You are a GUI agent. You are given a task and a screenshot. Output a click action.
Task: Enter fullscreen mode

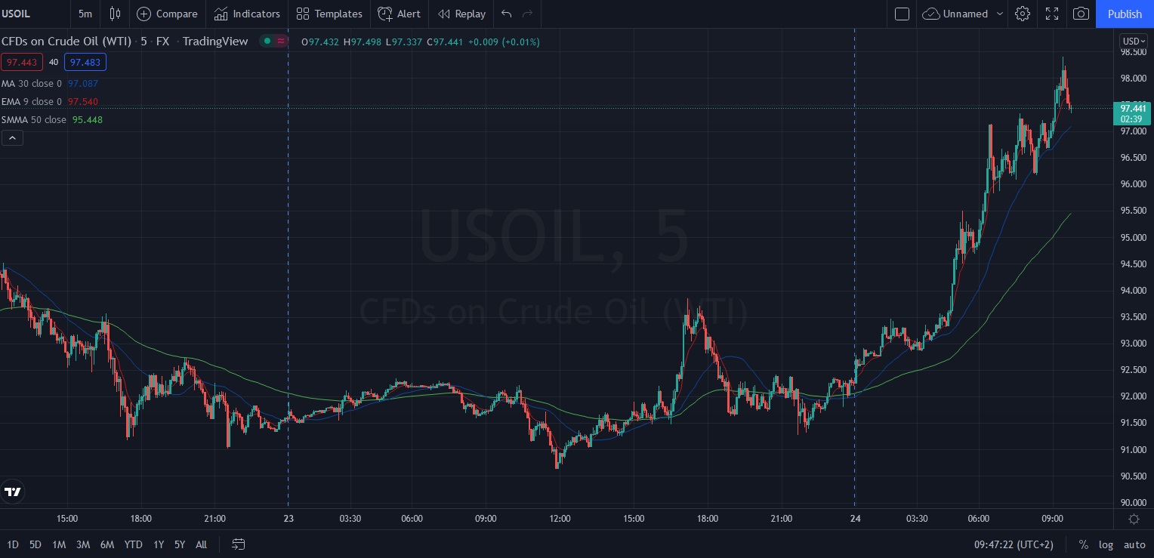pyautogui.click(x=1051, y=14)
